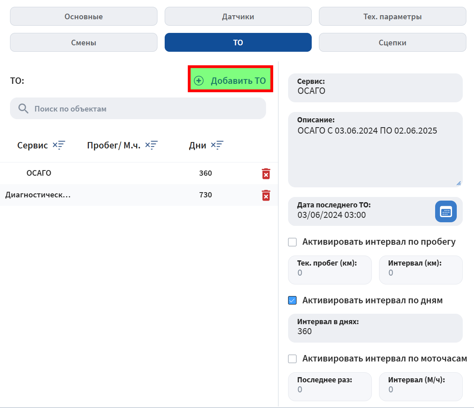Select the Смены tab
Viewport: 474px width, 408px height.
pos(83,43)
